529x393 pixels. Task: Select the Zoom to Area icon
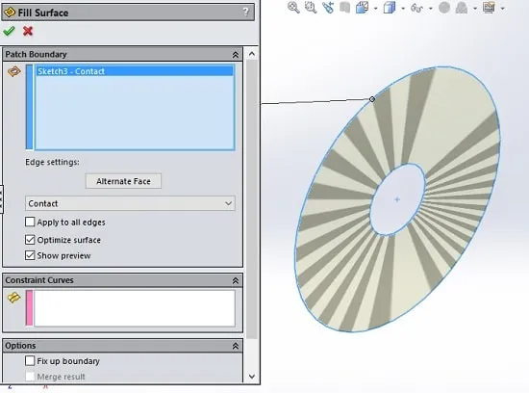click(311, 8)
